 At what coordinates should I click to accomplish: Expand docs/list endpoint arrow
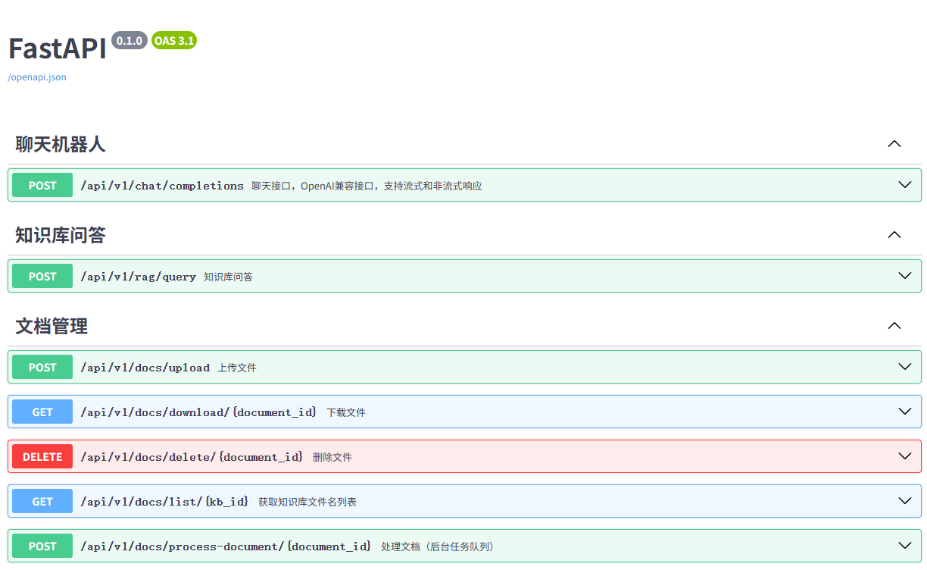[x=904, y=501]
